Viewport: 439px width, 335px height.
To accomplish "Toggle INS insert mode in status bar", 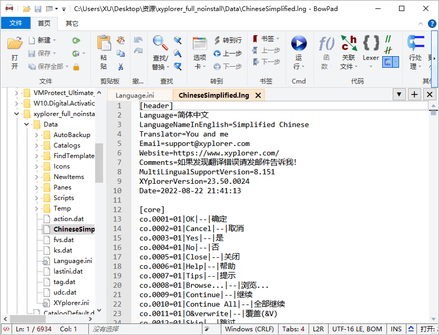I will (396, 329).
